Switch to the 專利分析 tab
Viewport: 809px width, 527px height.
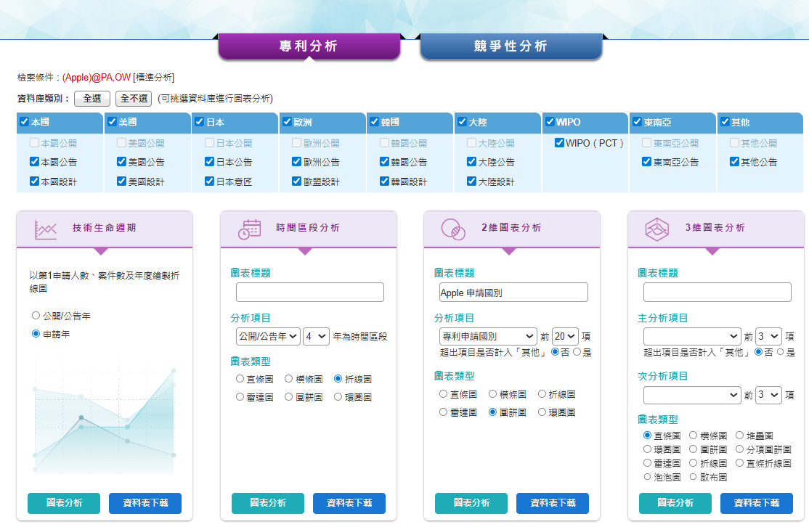click(x=309, y=46)
